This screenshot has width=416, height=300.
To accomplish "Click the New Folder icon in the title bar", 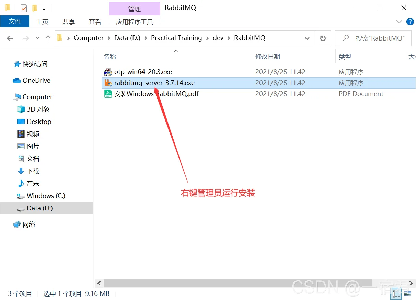I will 34,8.
